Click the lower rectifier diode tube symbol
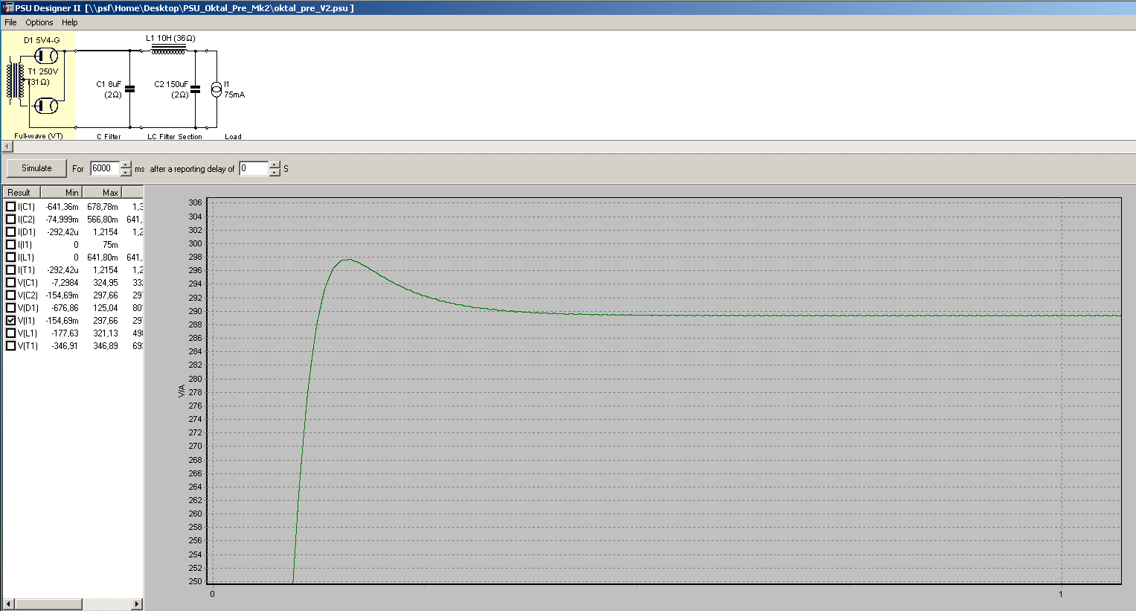Viewport: 1136px width, 611px height. [x=46, y=106]
